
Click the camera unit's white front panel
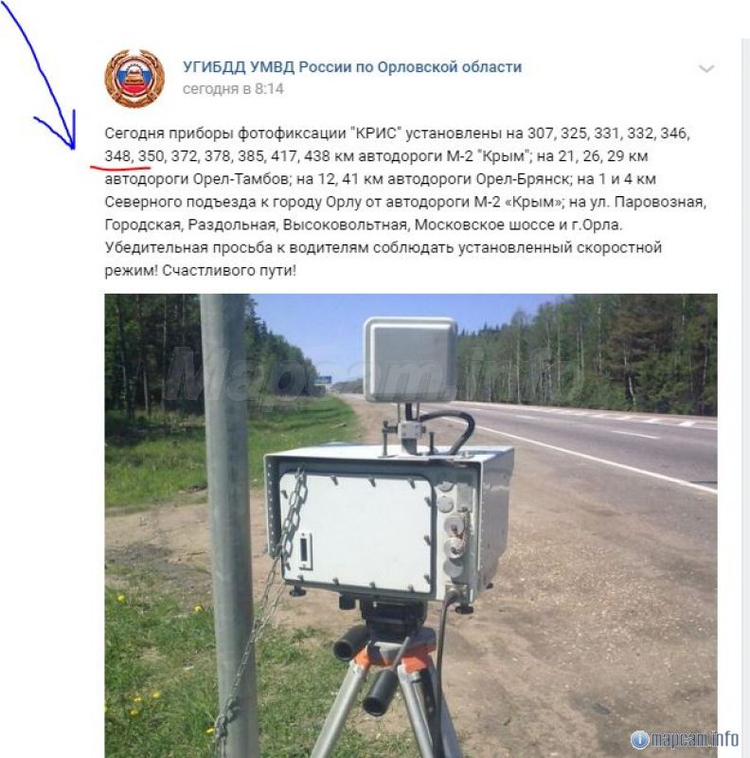(357, 533)
